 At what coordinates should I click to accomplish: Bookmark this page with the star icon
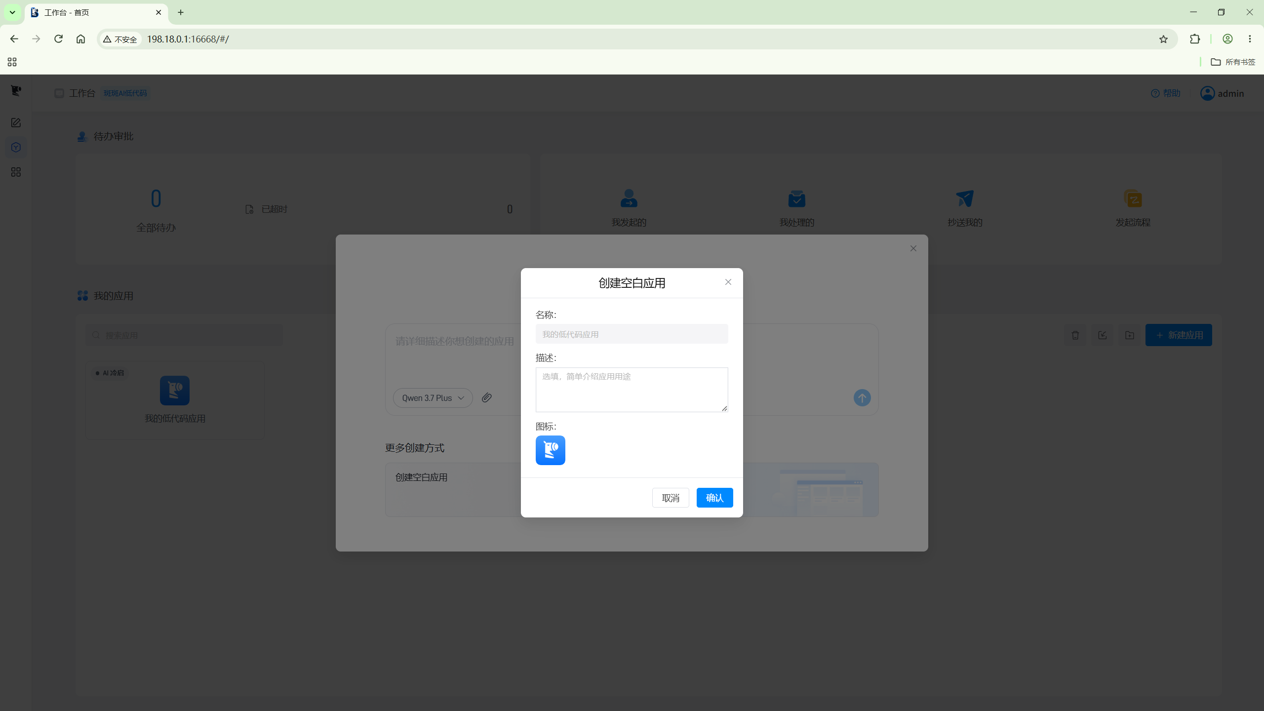point(1163,39)
